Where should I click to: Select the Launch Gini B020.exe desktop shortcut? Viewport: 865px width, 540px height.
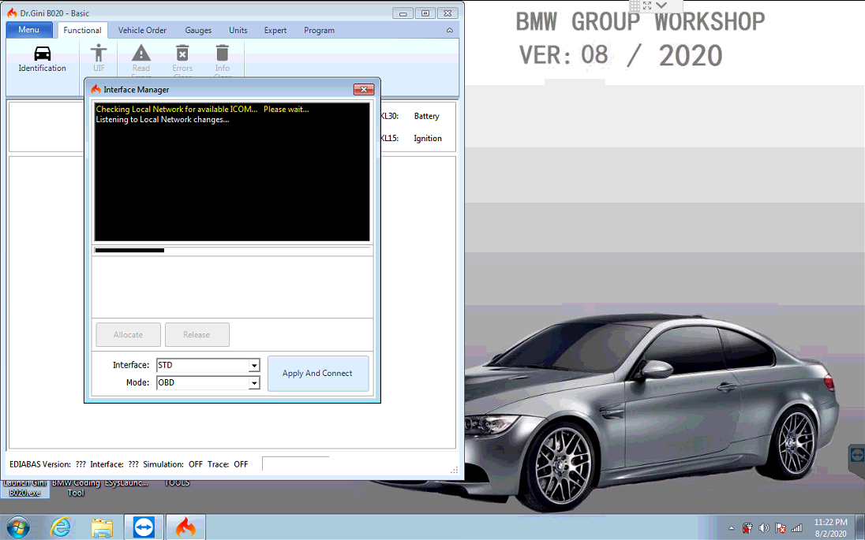(x=25, y=488)
